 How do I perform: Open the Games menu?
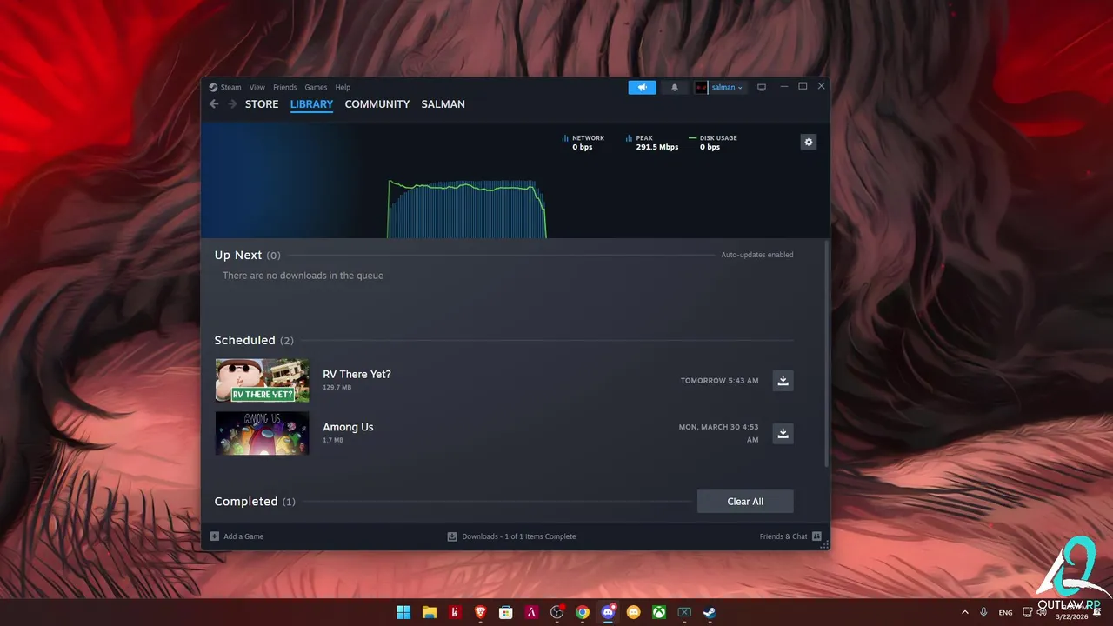(x=316, y=87)
